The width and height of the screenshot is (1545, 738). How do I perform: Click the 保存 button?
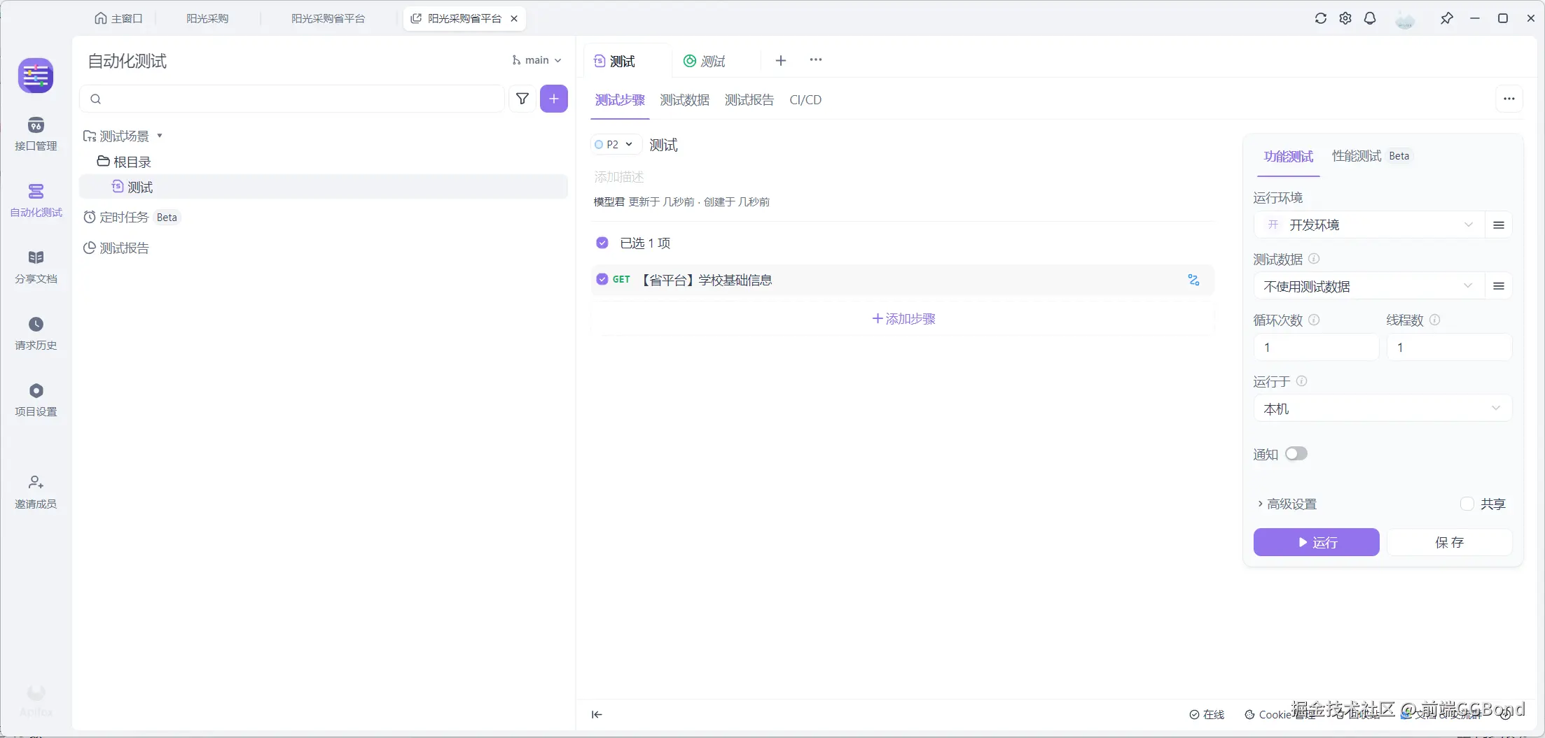pos(1450,542)
